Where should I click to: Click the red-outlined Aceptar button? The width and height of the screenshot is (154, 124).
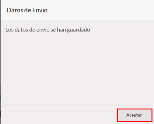pos(135,115)
